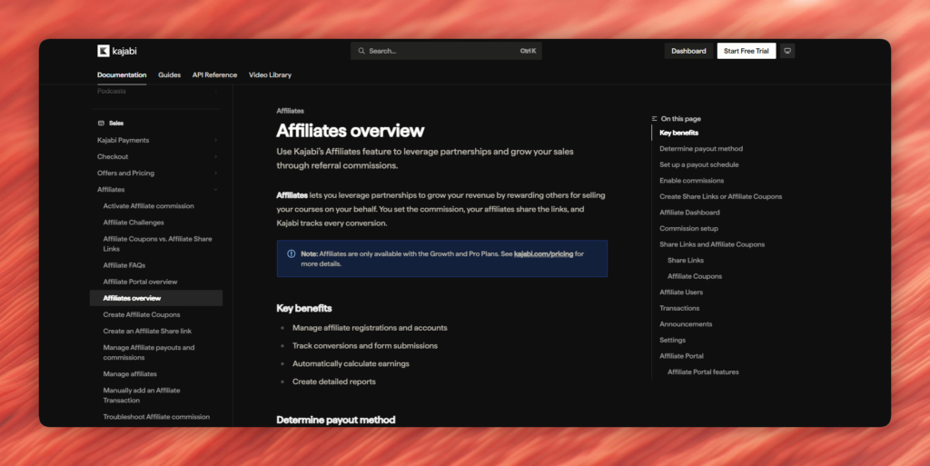Image resolution: width=930 pixels, height=466 pixels.
Task: Open Affiliate Portal overview page
Action: click(x=140, y=282)
